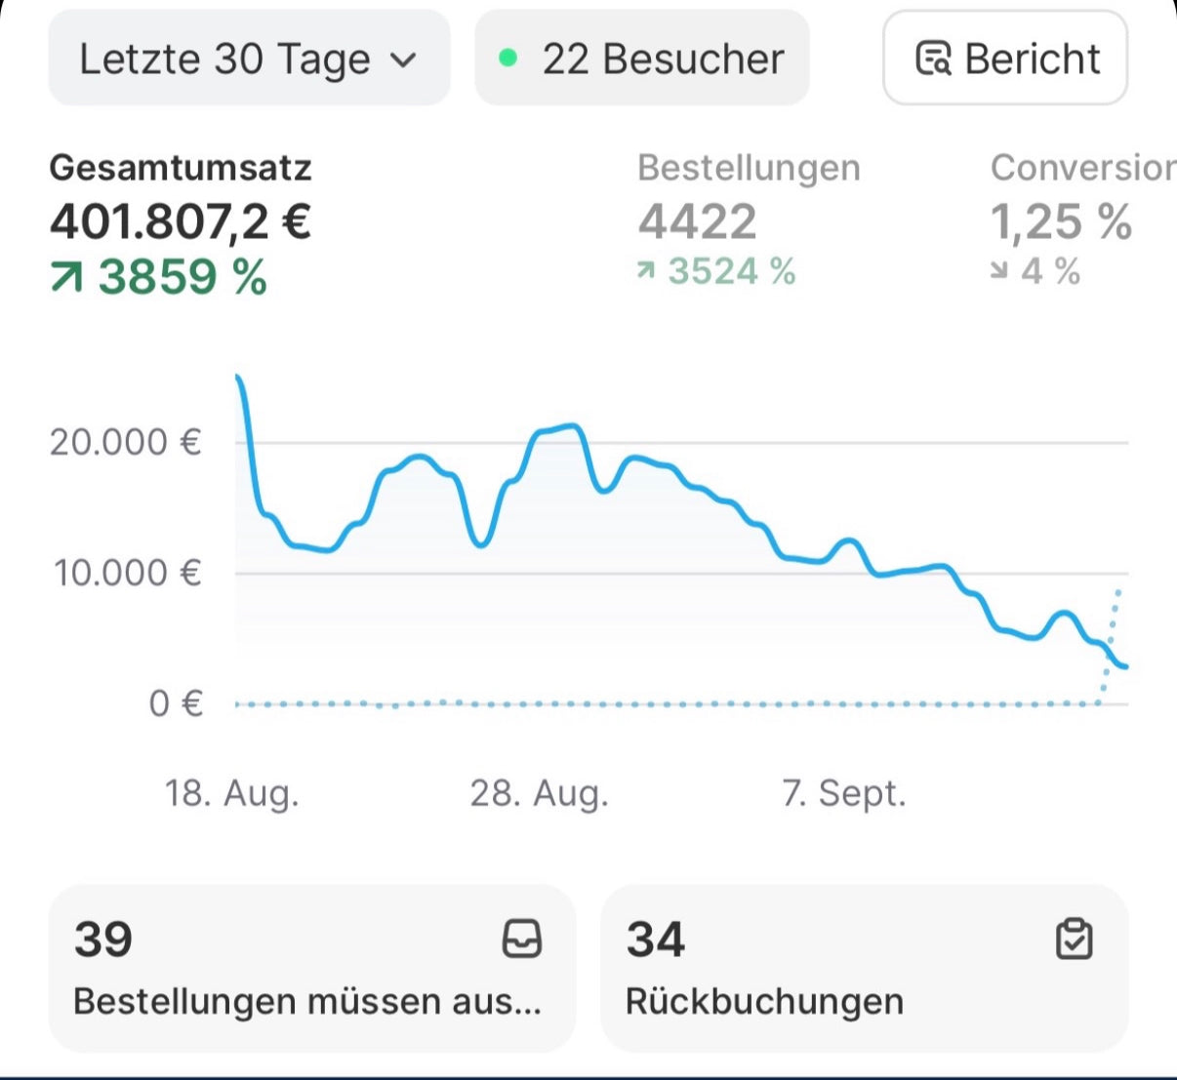Click the green upward arrow by 3859 %

[66, 279]
